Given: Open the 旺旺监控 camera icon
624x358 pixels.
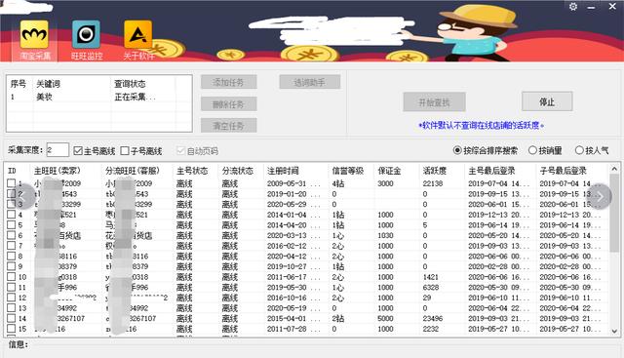Looking at the screenshot, I should (86, 35).
